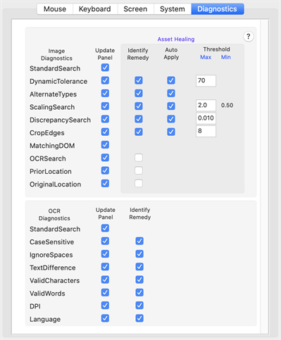Viewport: 281px width, 340px height.
Task: Click the vertical scrollbar track
Action: [x=265, y=177]
